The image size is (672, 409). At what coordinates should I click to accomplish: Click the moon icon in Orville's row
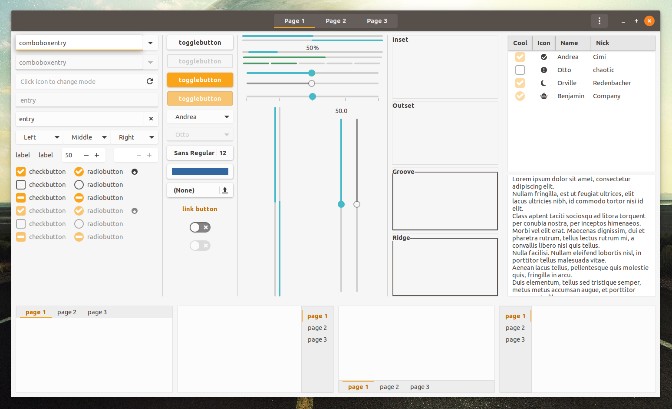tap(544, 83)
